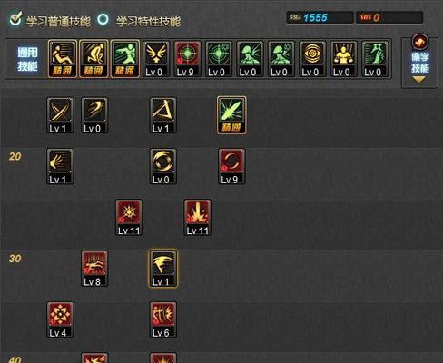Select the red flower Lv 4 skill icon
The width and height of the screenshot is (443, 363).
coord(60,319)
